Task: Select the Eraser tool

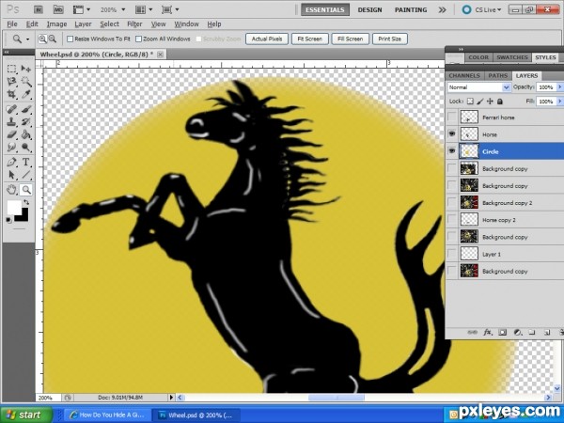Action: click(x=12, y=134)
